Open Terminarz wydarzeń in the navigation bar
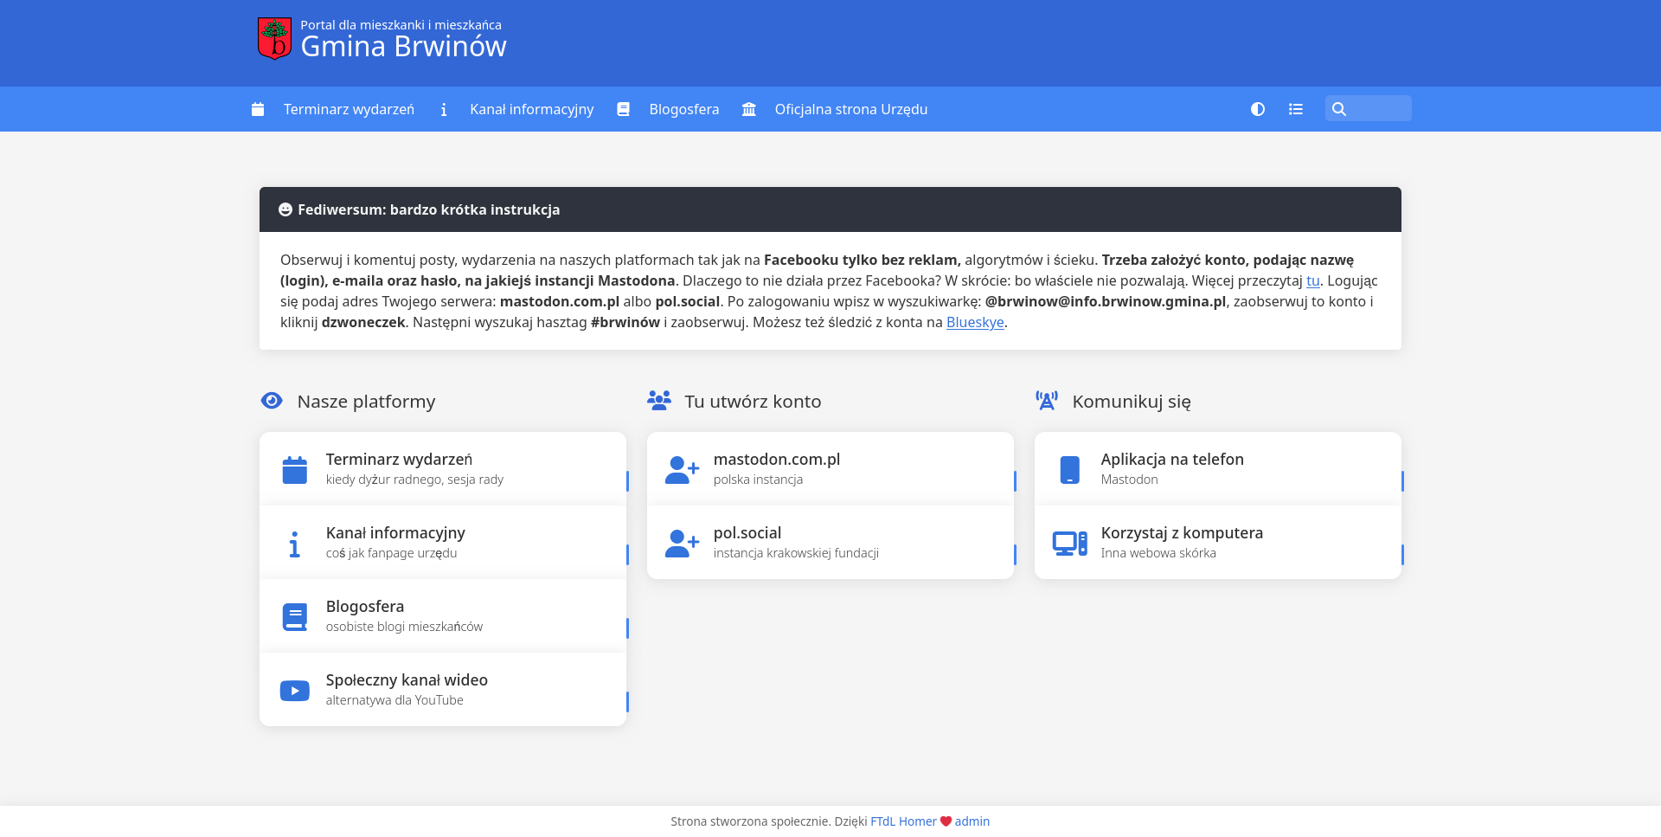This screenshot has height=837, width=1661. [x=348, y=109]
